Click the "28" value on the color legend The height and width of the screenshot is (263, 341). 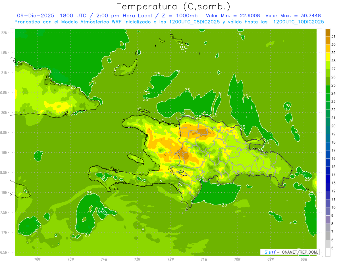[334, 61]
